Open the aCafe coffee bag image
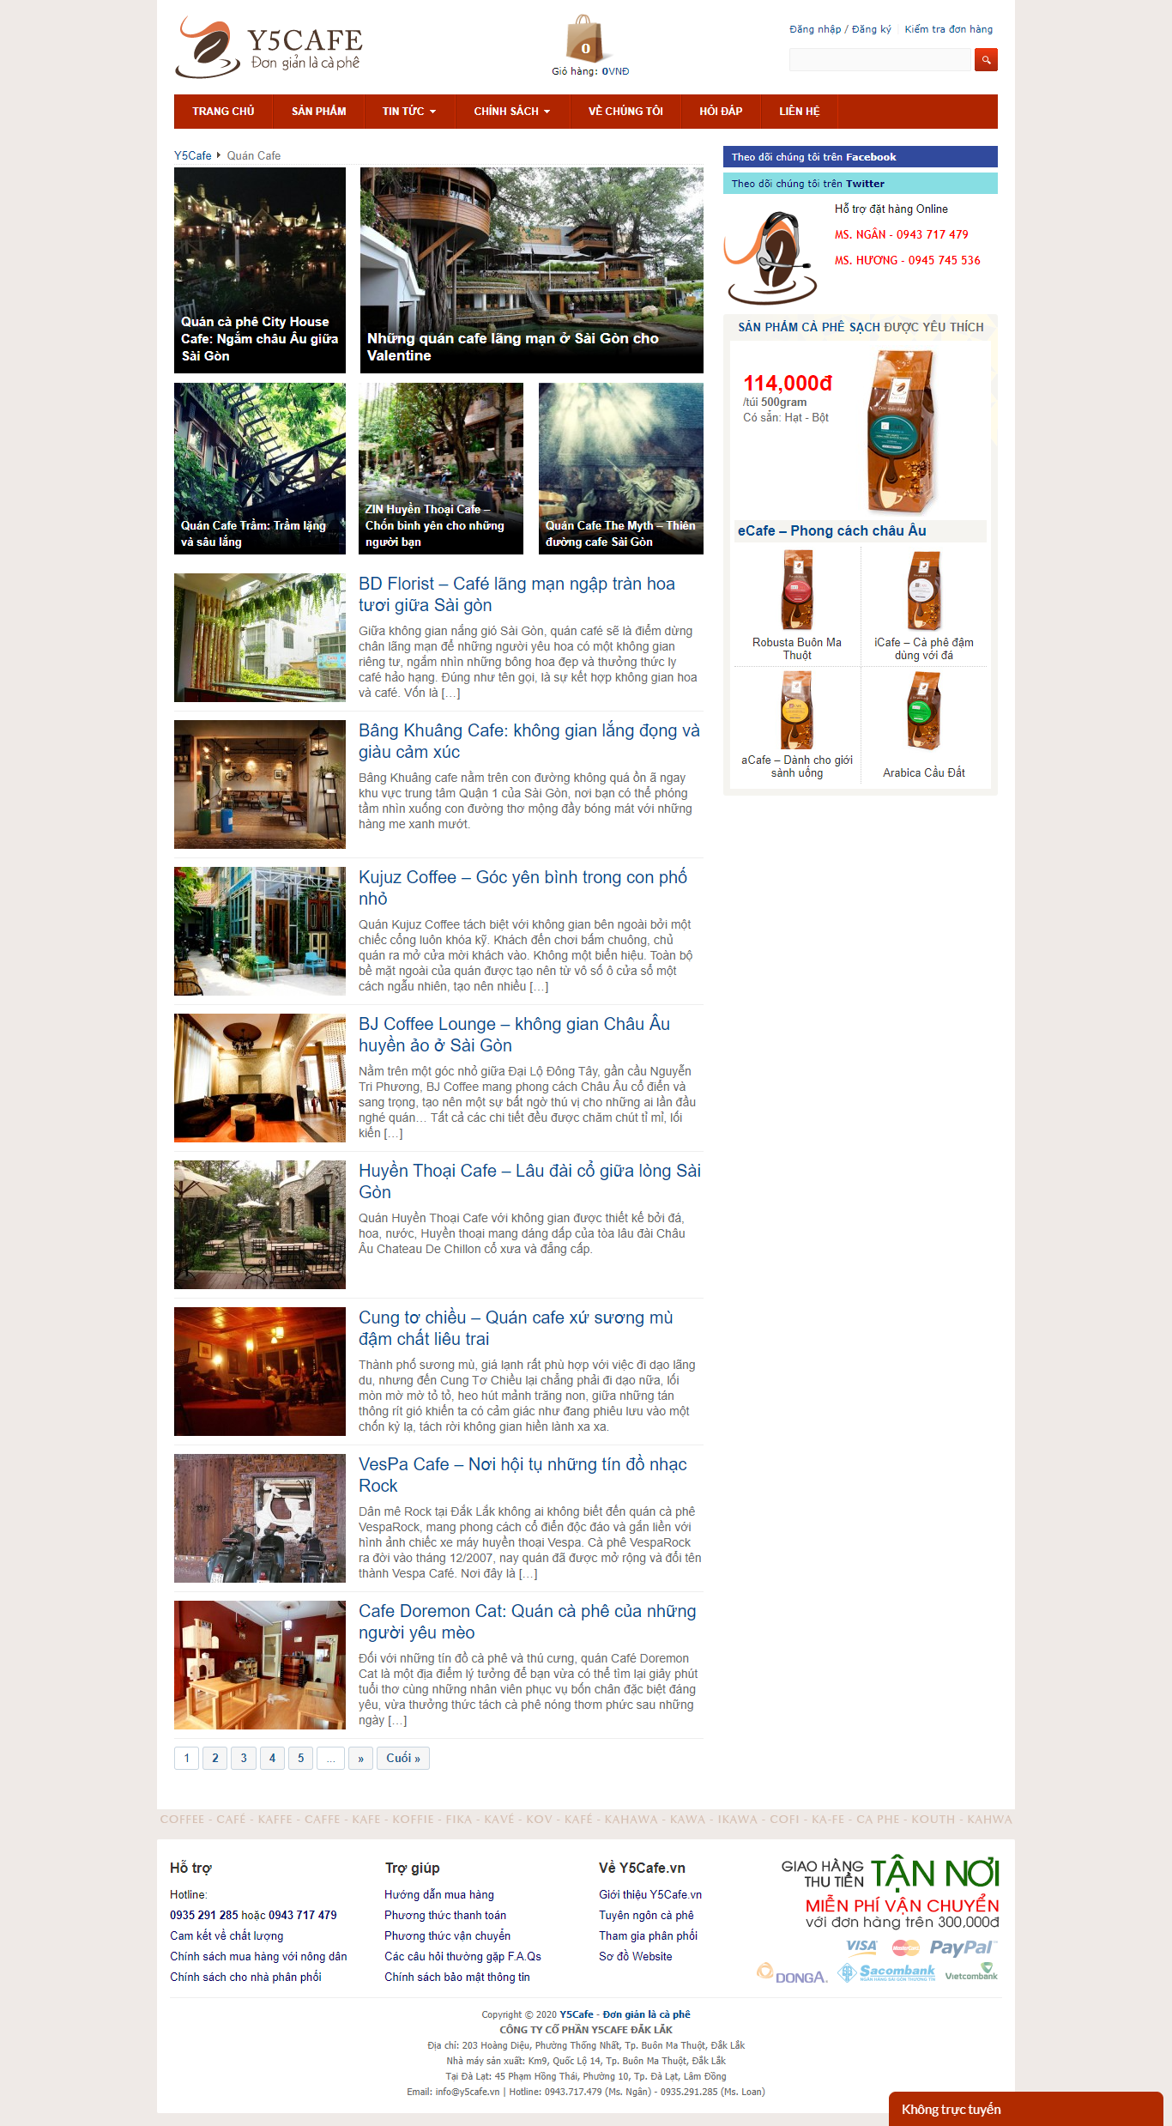1172x2126 pixels. 797,710
